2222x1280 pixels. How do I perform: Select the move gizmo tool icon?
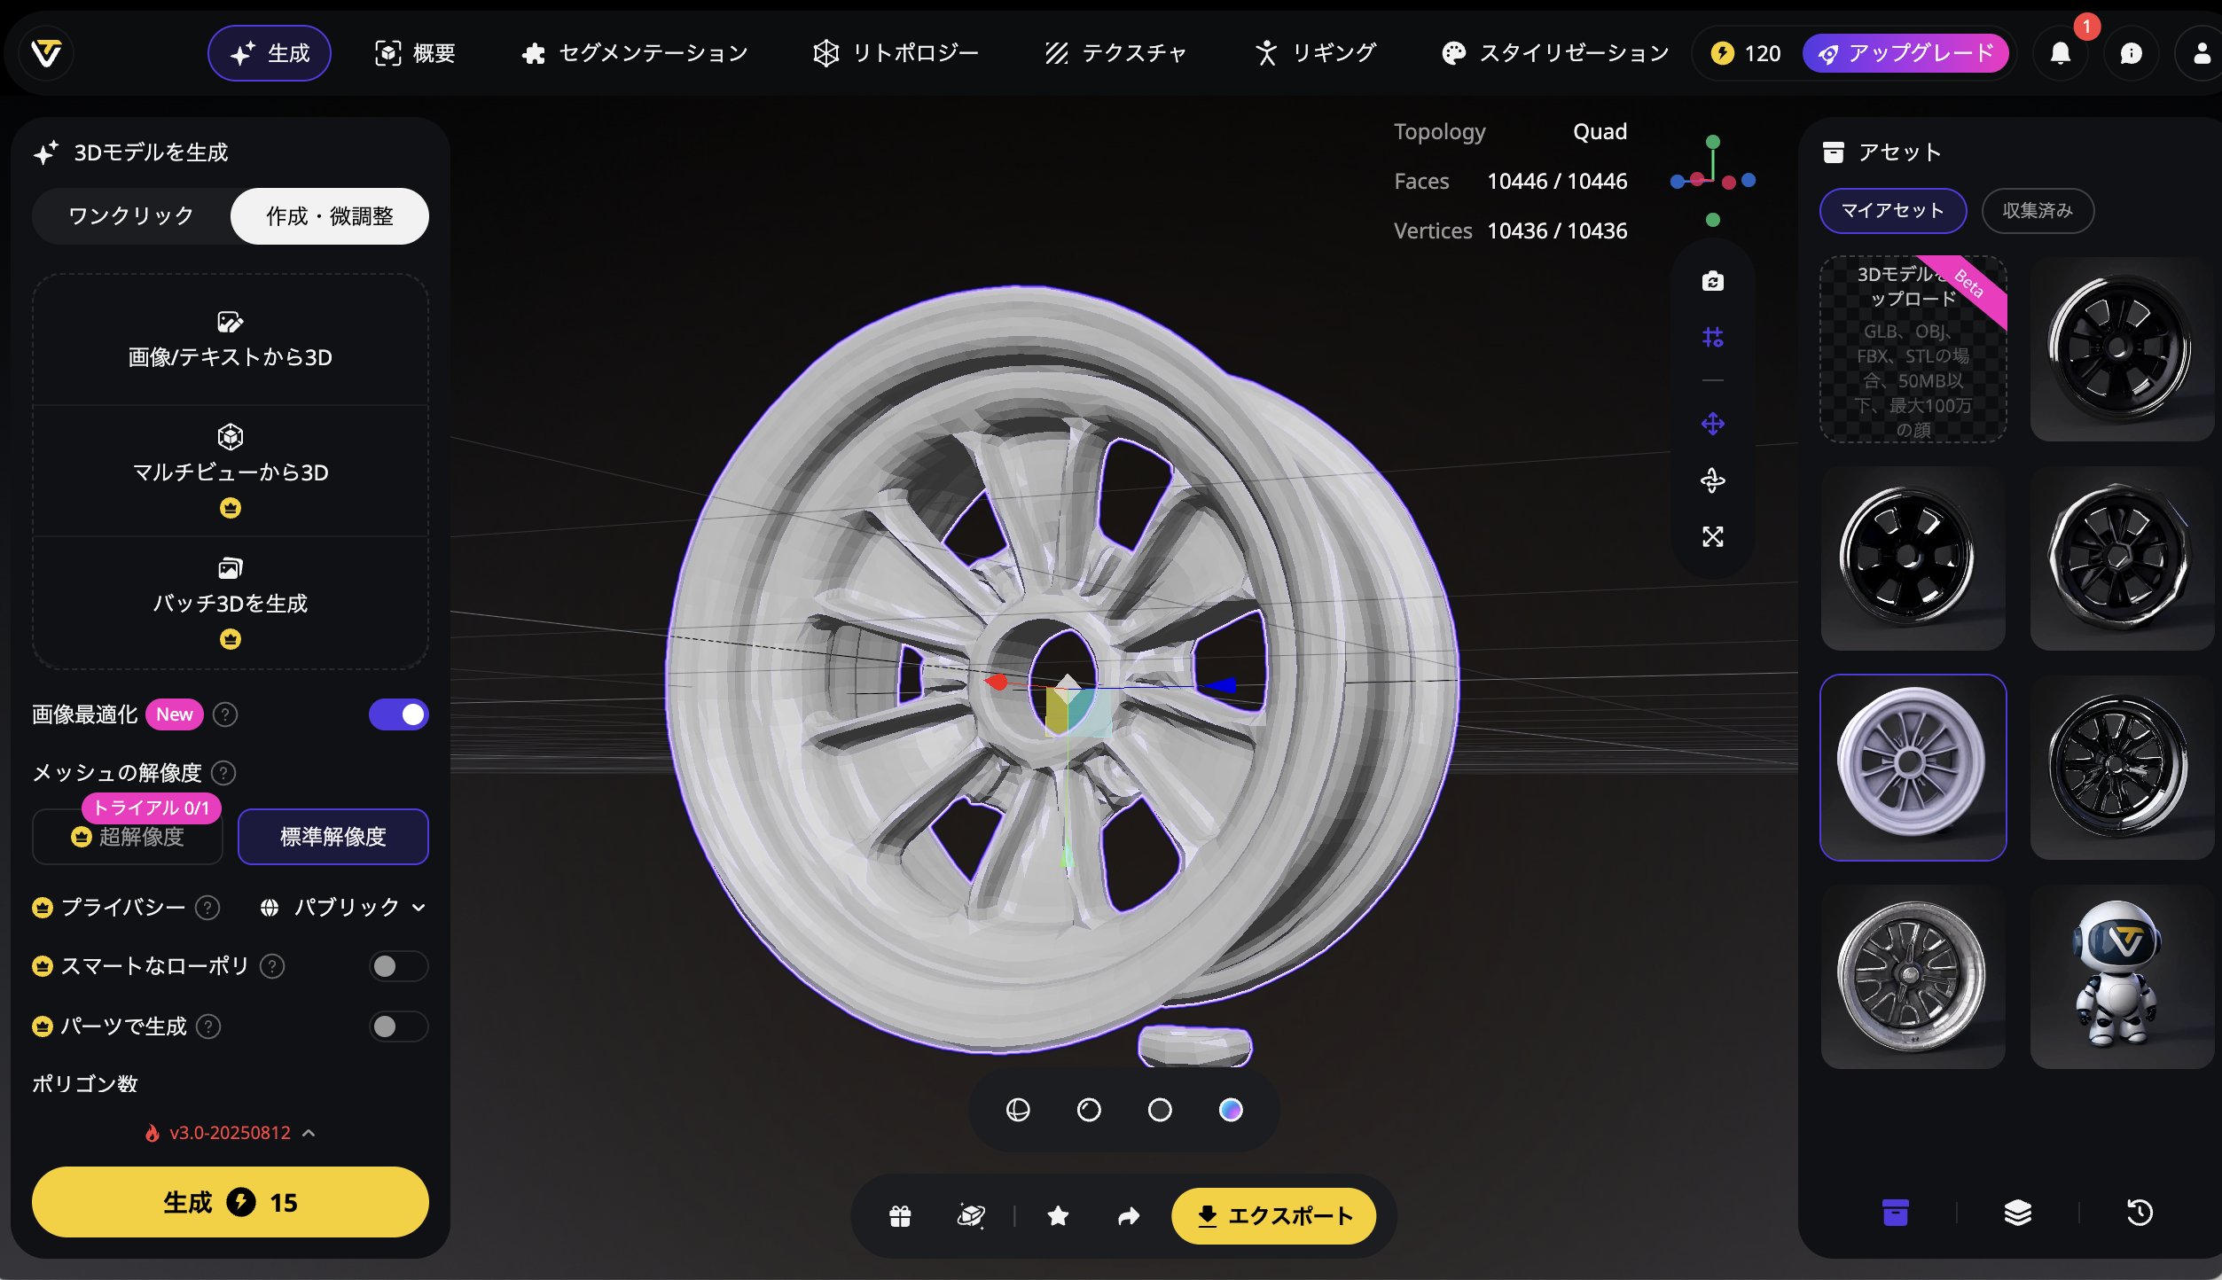click(1712, 424)
